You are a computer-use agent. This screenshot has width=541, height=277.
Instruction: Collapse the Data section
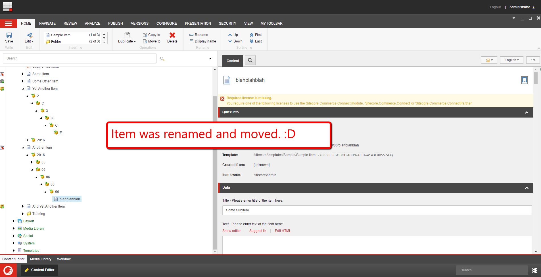pyautogui.click(x=527, y=188)
